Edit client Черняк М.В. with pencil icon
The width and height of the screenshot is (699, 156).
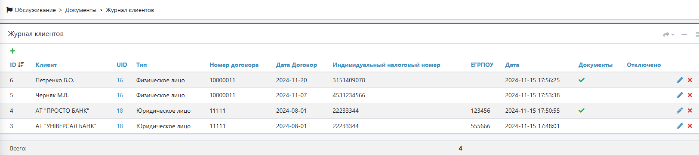tap(680, 95)
